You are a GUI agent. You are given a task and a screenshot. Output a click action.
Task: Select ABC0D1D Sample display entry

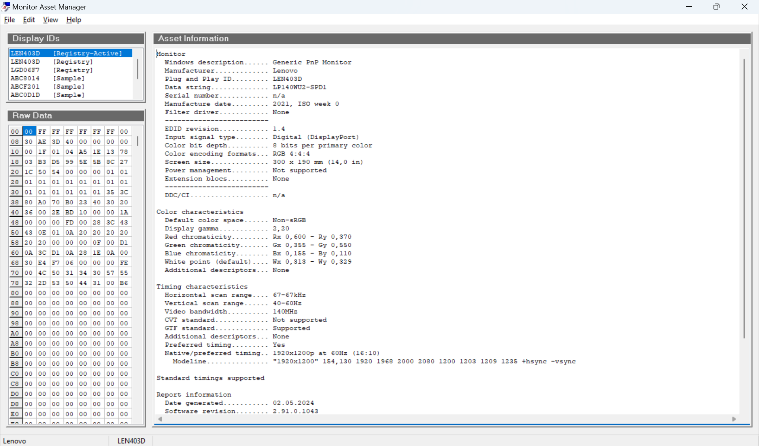tap(47, 95)
